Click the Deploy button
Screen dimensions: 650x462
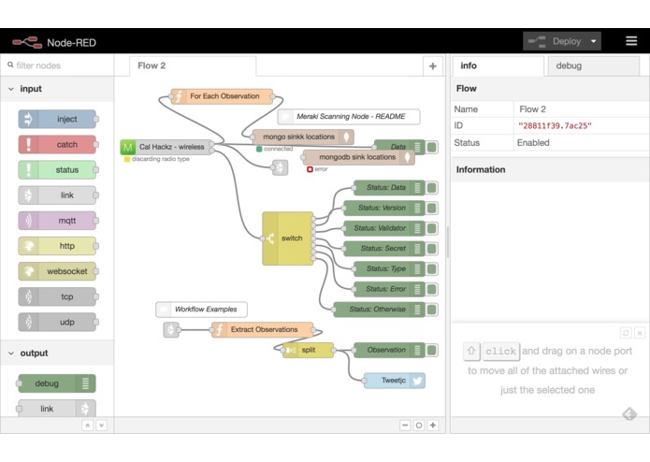(x=555, y=41)
